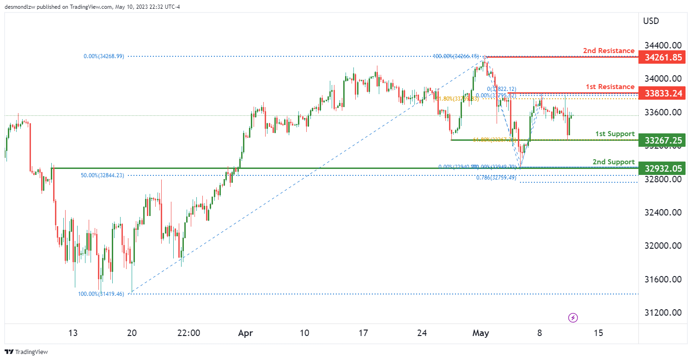Image resolution: width=692 pixels, height=360 pixels.
Task: Select the 1st Resistance text label
Action: point(610,87)
